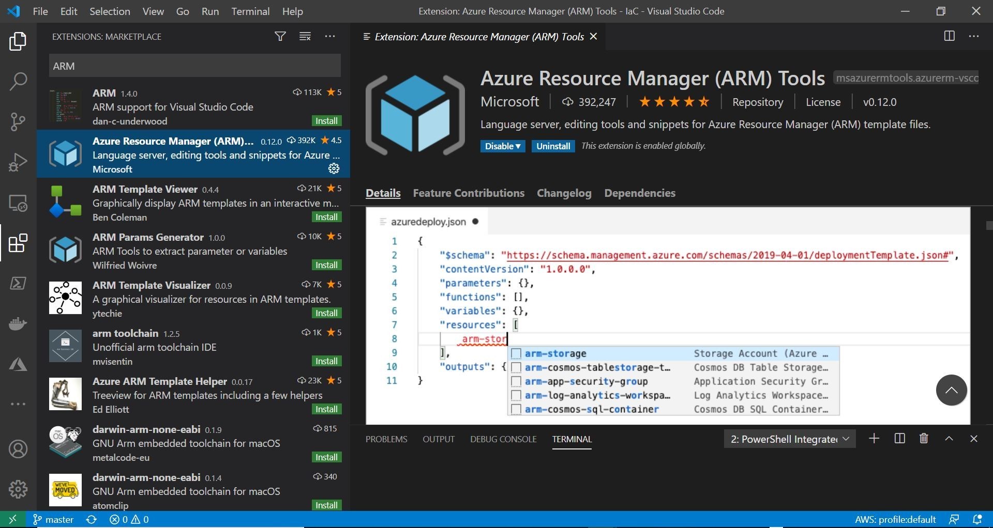
Task: Open the Docker view in activity bar
Action: pos(18,324)
